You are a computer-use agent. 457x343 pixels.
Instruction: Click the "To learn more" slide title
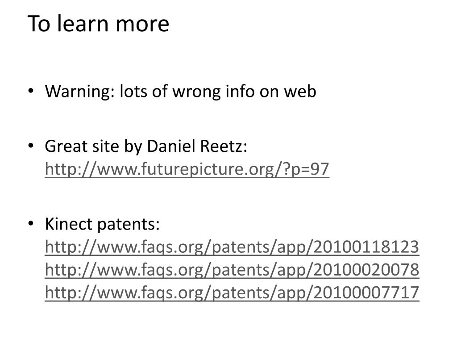98,24
